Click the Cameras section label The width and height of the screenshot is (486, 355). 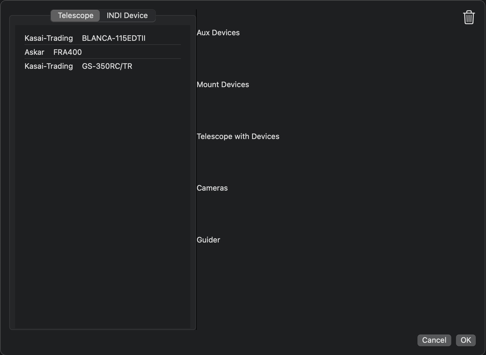212,188
